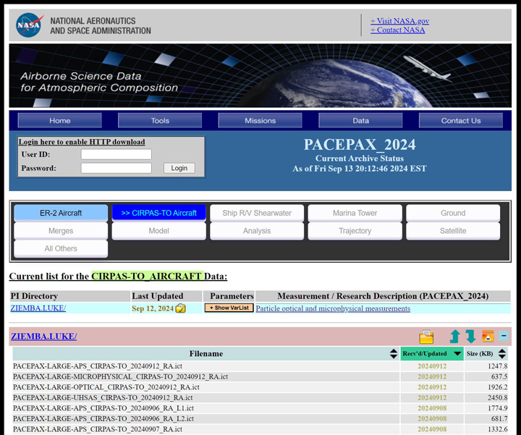This screenshot has width=521, height=435.
Task: Click the teal down arrow icon
Action: pos(470,337)
